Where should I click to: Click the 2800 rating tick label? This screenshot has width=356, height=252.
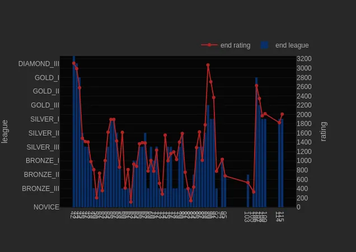click(304, 78)
